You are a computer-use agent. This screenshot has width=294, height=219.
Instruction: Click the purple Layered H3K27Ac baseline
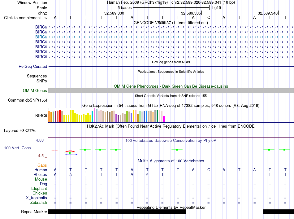click(x=171, y=137)
